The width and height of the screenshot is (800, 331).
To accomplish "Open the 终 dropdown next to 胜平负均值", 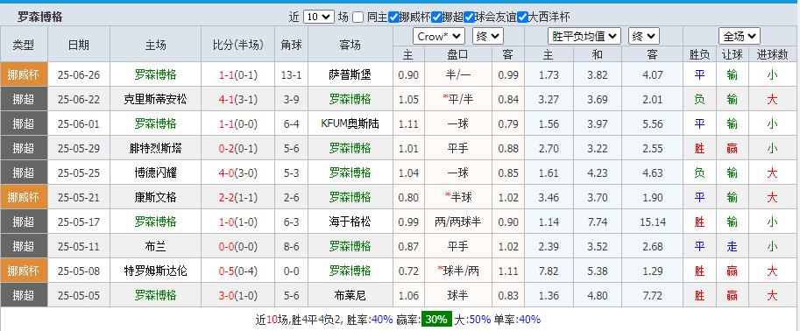I will pos(644,36).
